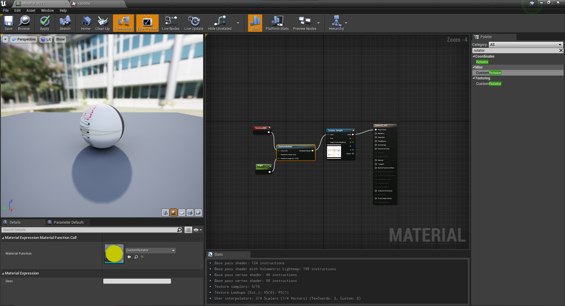Click the Search toolbar icon
Viewport: 565px width, 306px height.
click(x=65, y=23)
